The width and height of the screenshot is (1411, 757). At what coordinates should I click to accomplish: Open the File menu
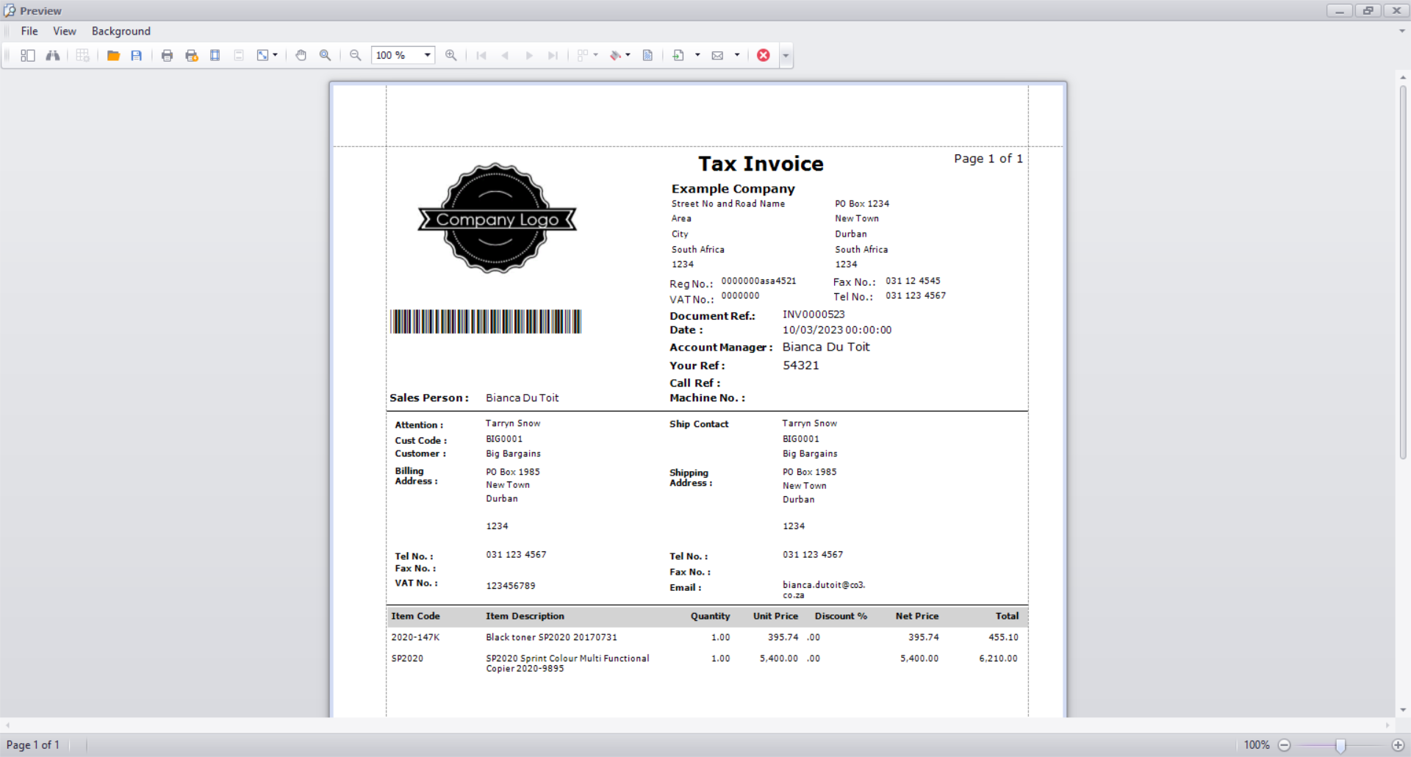[x=29, y=31]
